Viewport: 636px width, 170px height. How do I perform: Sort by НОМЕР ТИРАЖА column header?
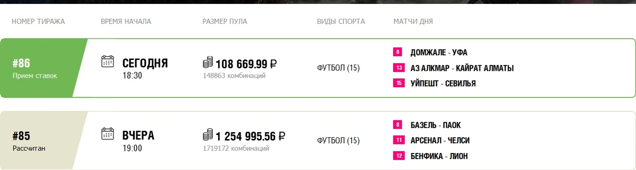[38, 21]
